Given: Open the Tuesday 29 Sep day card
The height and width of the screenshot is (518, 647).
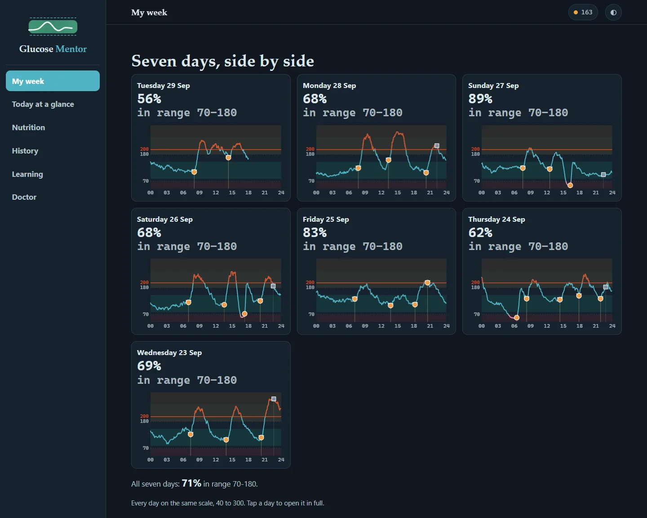Looking at the screenshot, I should [x=211, y=138].
